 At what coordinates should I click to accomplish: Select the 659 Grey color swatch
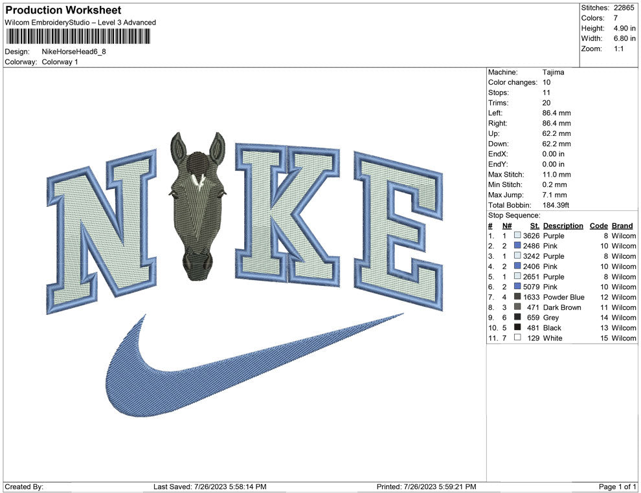tap(517, 317)
